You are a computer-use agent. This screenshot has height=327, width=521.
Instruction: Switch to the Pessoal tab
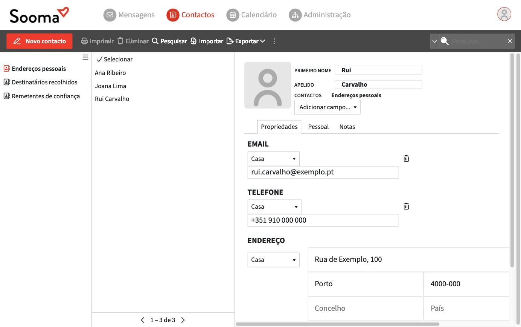click(x=318, y=127)
